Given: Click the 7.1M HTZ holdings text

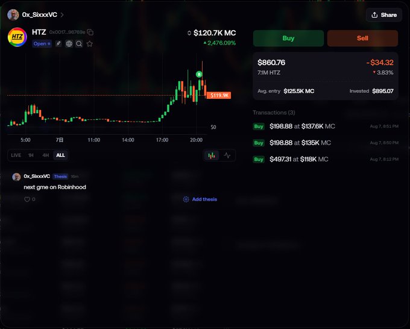Looking at the screenshot, I should coord(269,73).
